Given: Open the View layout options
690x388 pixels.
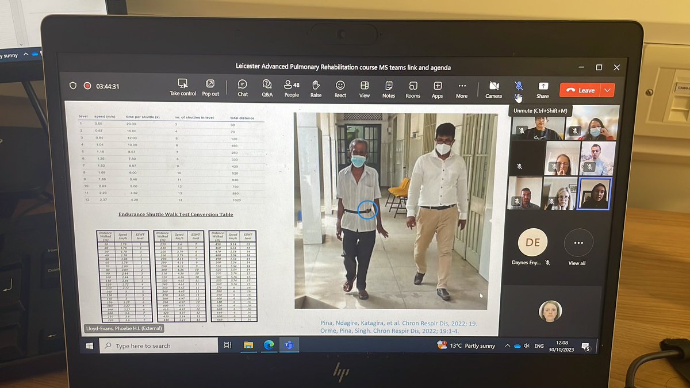Looking at the screenshot, I should 365,89.
